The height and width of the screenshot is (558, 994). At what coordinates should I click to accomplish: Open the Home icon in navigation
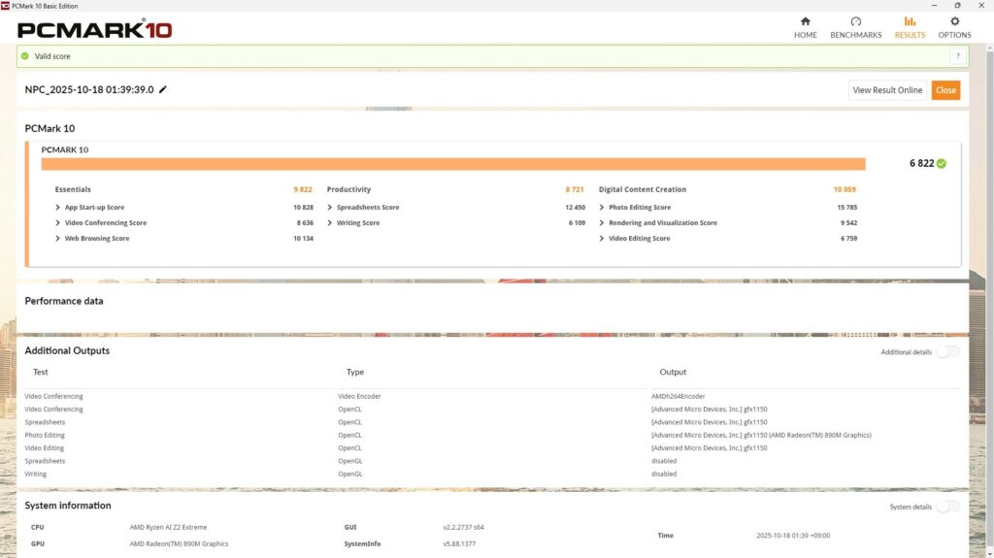[805, 21]
